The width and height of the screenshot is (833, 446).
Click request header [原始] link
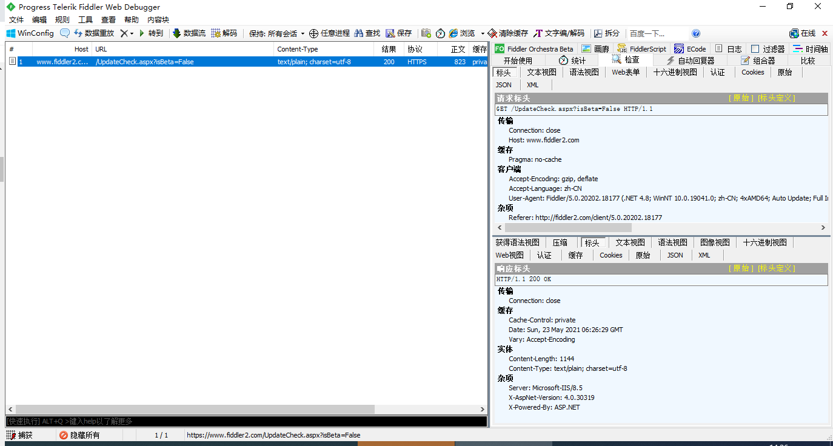pos(741,98)
